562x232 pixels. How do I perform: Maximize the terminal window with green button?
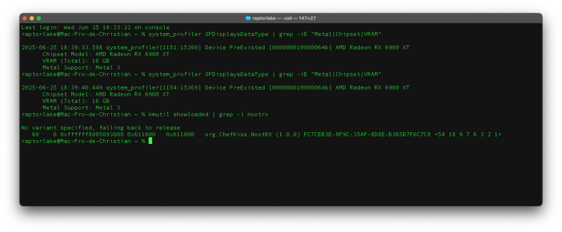39,18
